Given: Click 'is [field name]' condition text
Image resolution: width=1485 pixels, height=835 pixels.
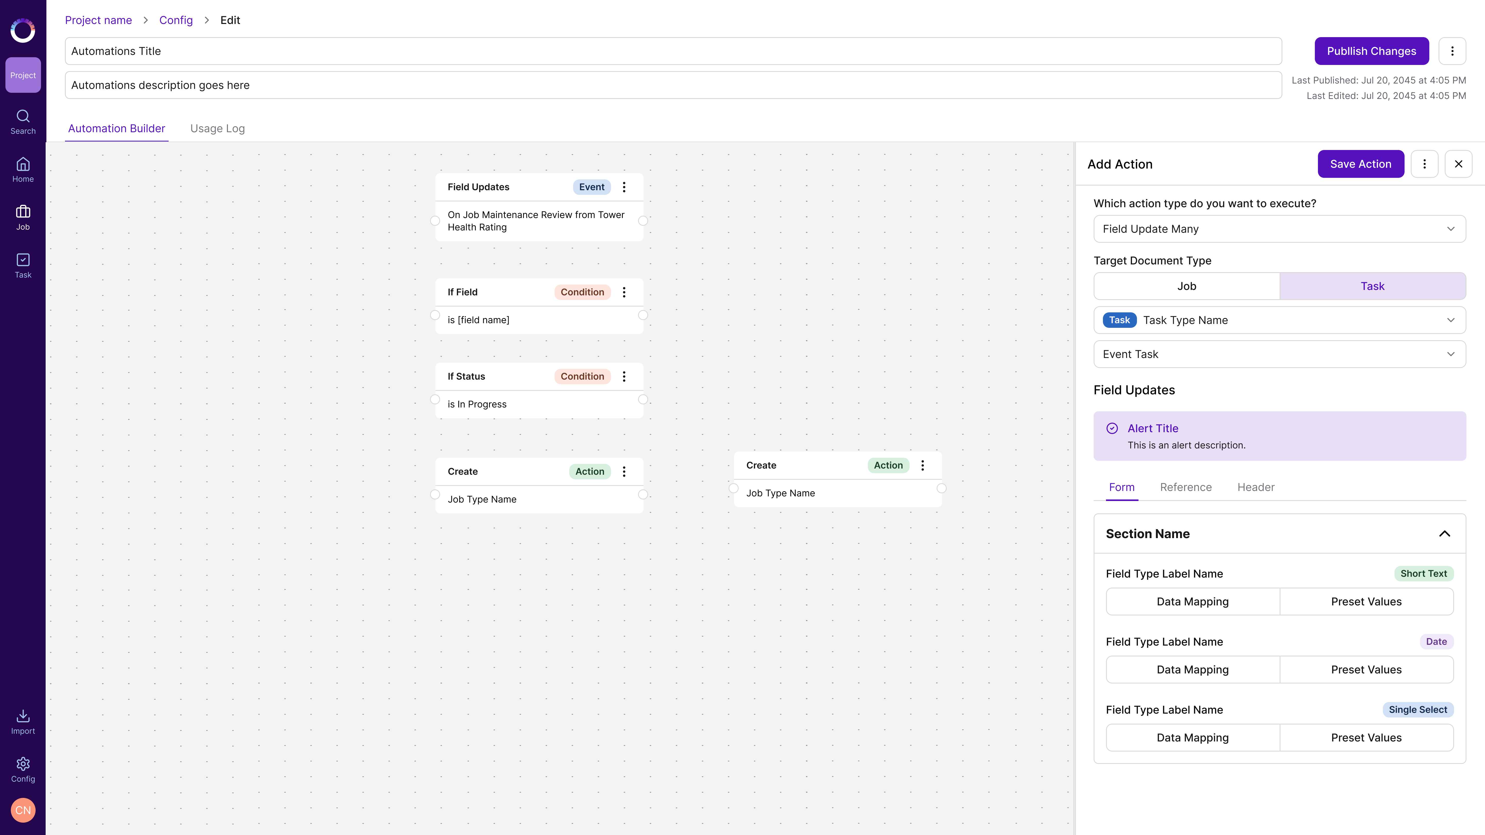Looking at the screenshot, I should (478, 320).
